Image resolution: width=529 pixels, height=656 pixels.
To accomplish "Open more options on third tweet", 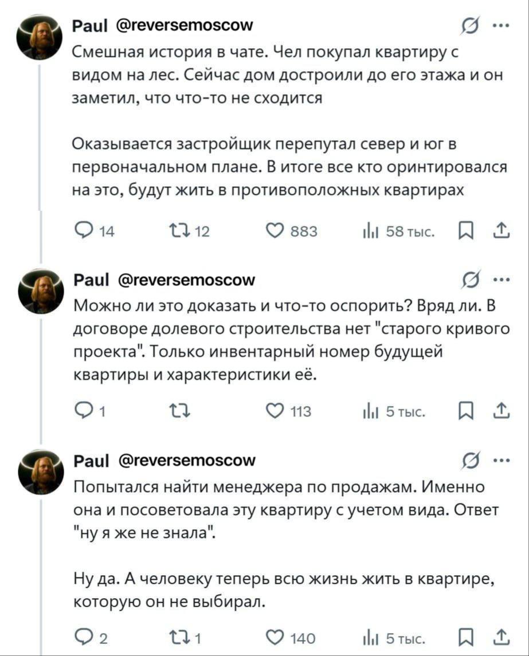I will click(x=499, y=460).
